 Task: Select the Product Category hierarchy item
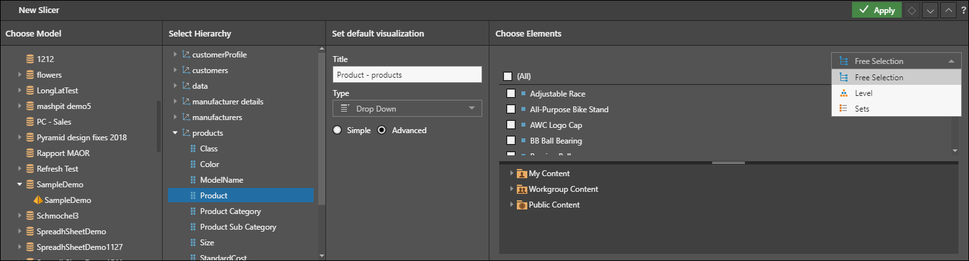pos(230,211)
